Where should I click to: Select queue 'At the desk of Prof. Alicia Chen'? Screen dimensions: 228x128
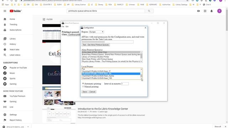coord(111,52)
